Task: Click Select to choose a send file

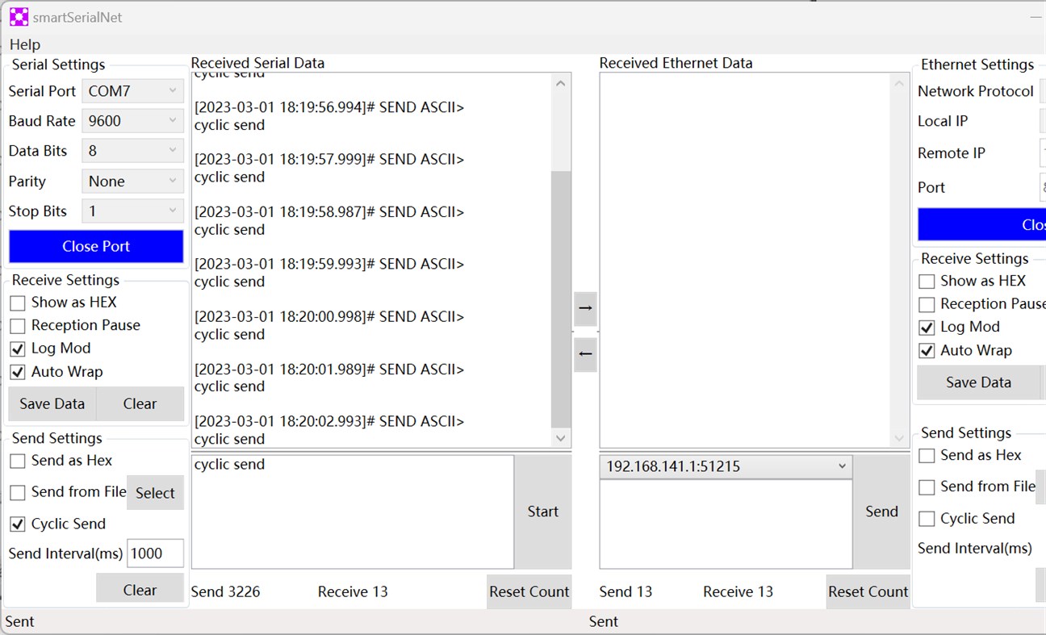Action: click(155, 492)
